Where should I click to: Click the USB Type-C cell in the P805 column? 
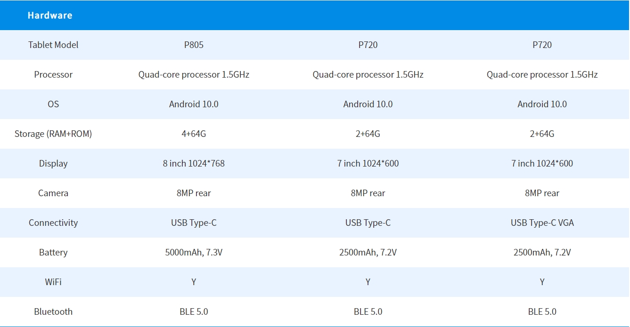point(194,223)
